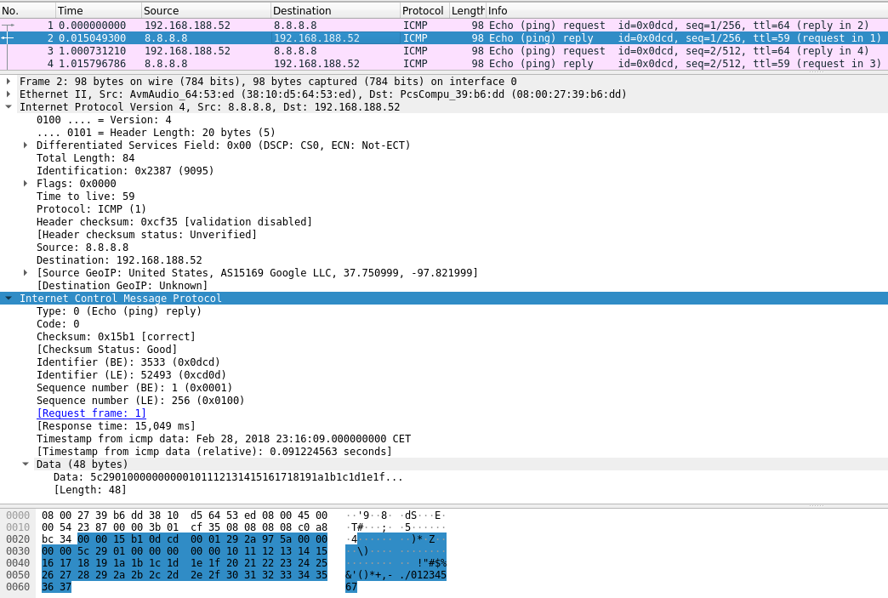Select the Time to live: 59 field
This screenshot has height=598, width=888.
85,196
